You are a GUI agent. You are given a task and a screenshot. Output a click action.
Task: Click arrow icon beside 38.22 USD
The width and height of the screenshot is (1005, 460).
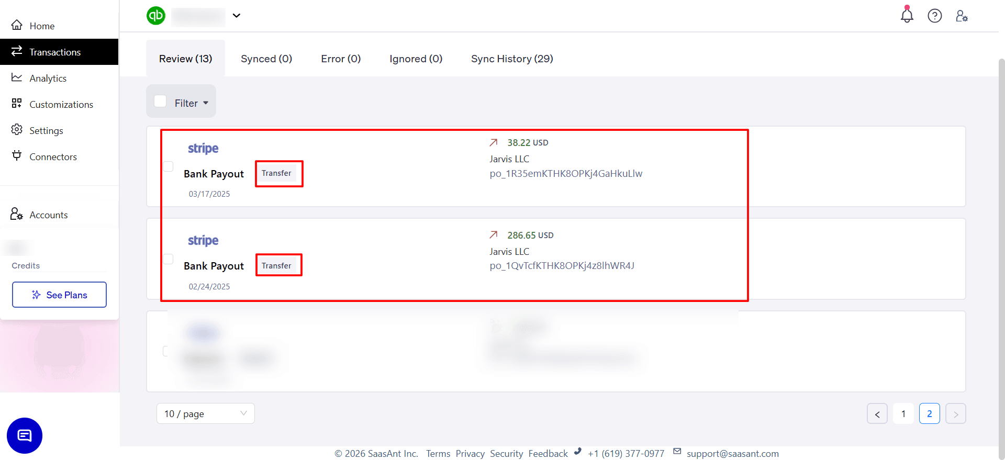pos(494,142)
